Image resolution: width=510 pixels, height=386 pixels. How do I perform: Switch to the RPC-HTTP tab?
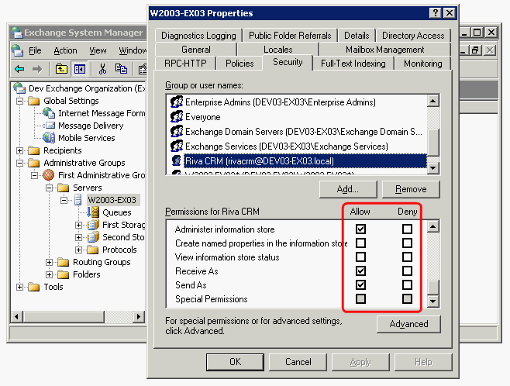(185, 64)
